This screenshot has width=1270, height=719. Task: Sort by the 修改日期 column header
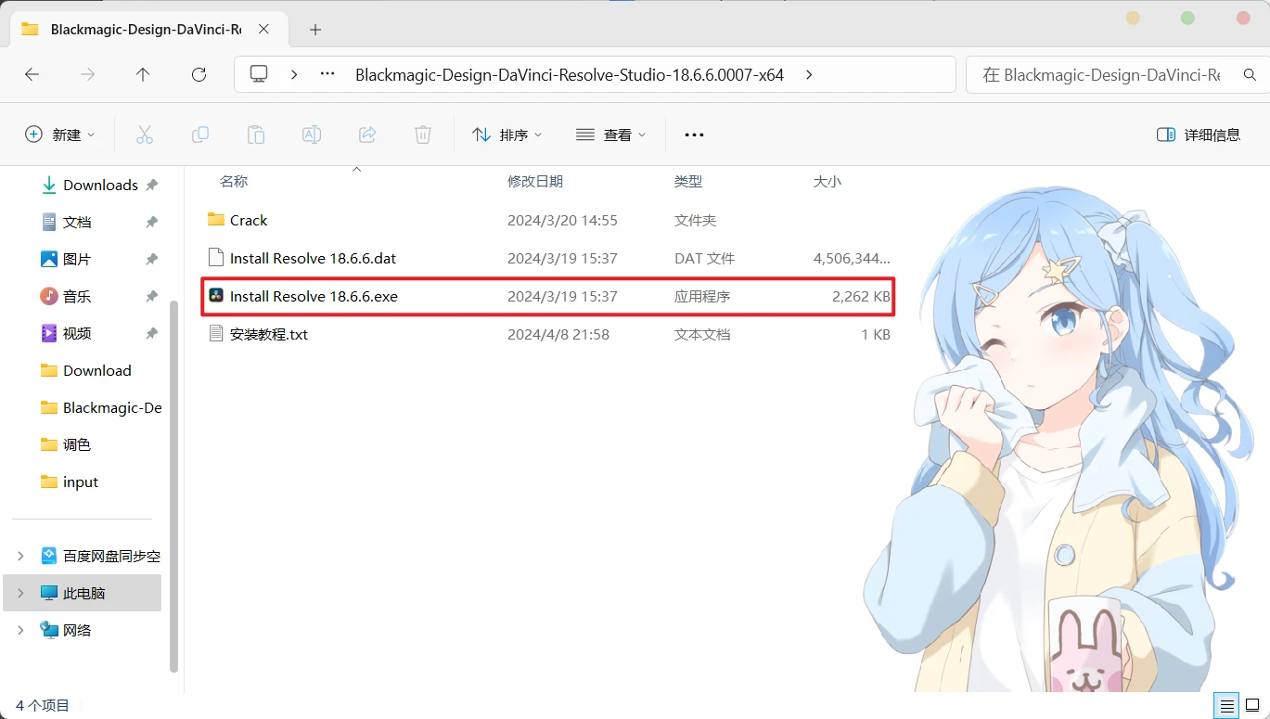click(x=535, y=182)
